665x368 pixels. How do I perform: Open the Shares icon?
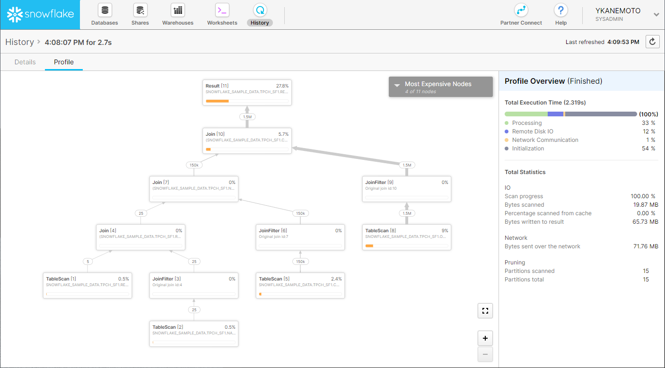[x=140, y=10]
